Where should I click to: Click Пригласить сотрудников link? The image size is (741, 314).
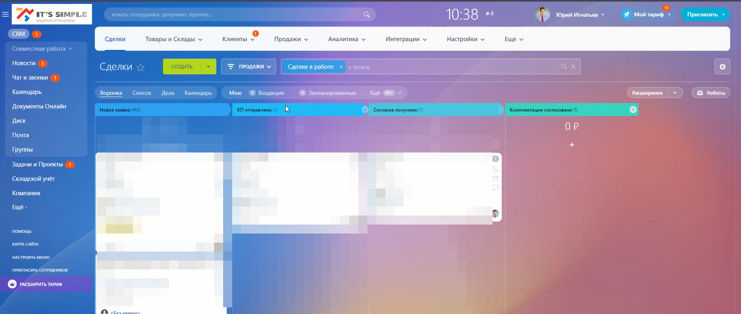coord(40,270)
